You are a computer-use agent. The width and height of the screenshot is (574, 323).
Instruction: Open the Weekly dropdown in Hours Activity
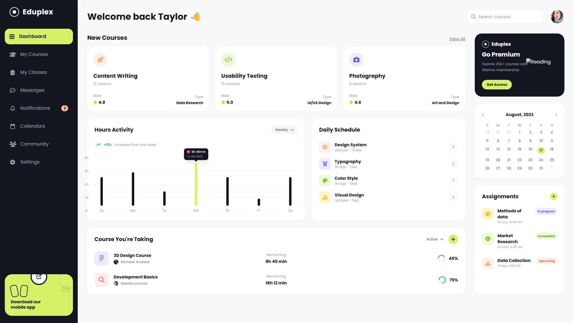pos(284,129)
